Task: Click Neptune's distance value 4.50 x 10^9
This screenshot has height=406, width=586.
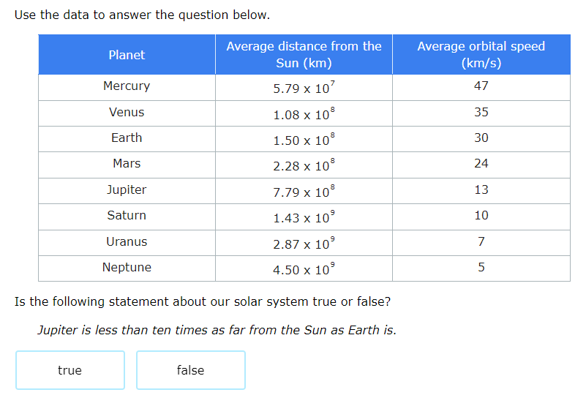Action: click(304, 269)
